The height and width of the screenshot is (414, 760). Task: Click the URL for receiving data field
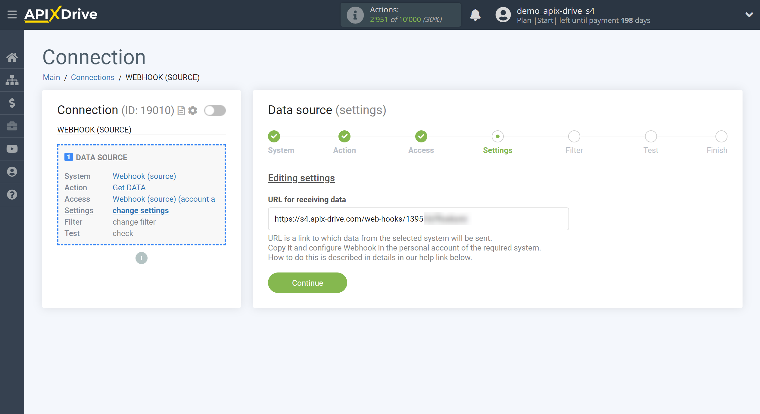tap(418, 219)
